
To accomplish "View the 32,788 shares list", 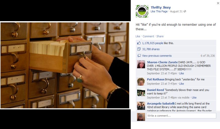I will (x=151, y=49).
